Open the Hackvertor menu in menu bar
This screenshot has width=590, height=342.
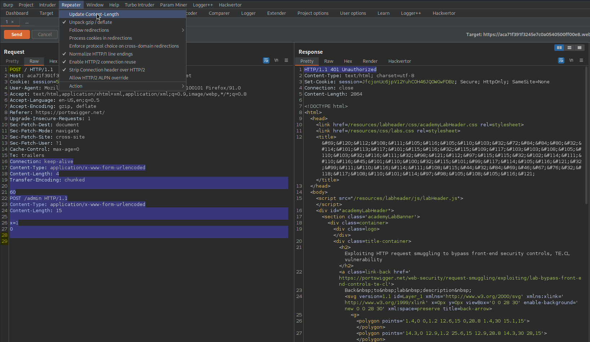click(230, 5)
